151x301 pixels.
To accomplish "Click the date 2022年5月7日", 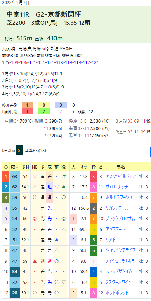I will tap(16, 3).
